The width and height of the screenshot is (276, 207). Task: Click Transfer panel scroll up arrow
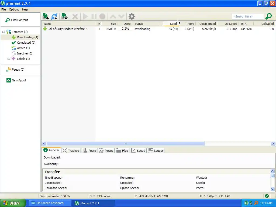coord(272,171)
